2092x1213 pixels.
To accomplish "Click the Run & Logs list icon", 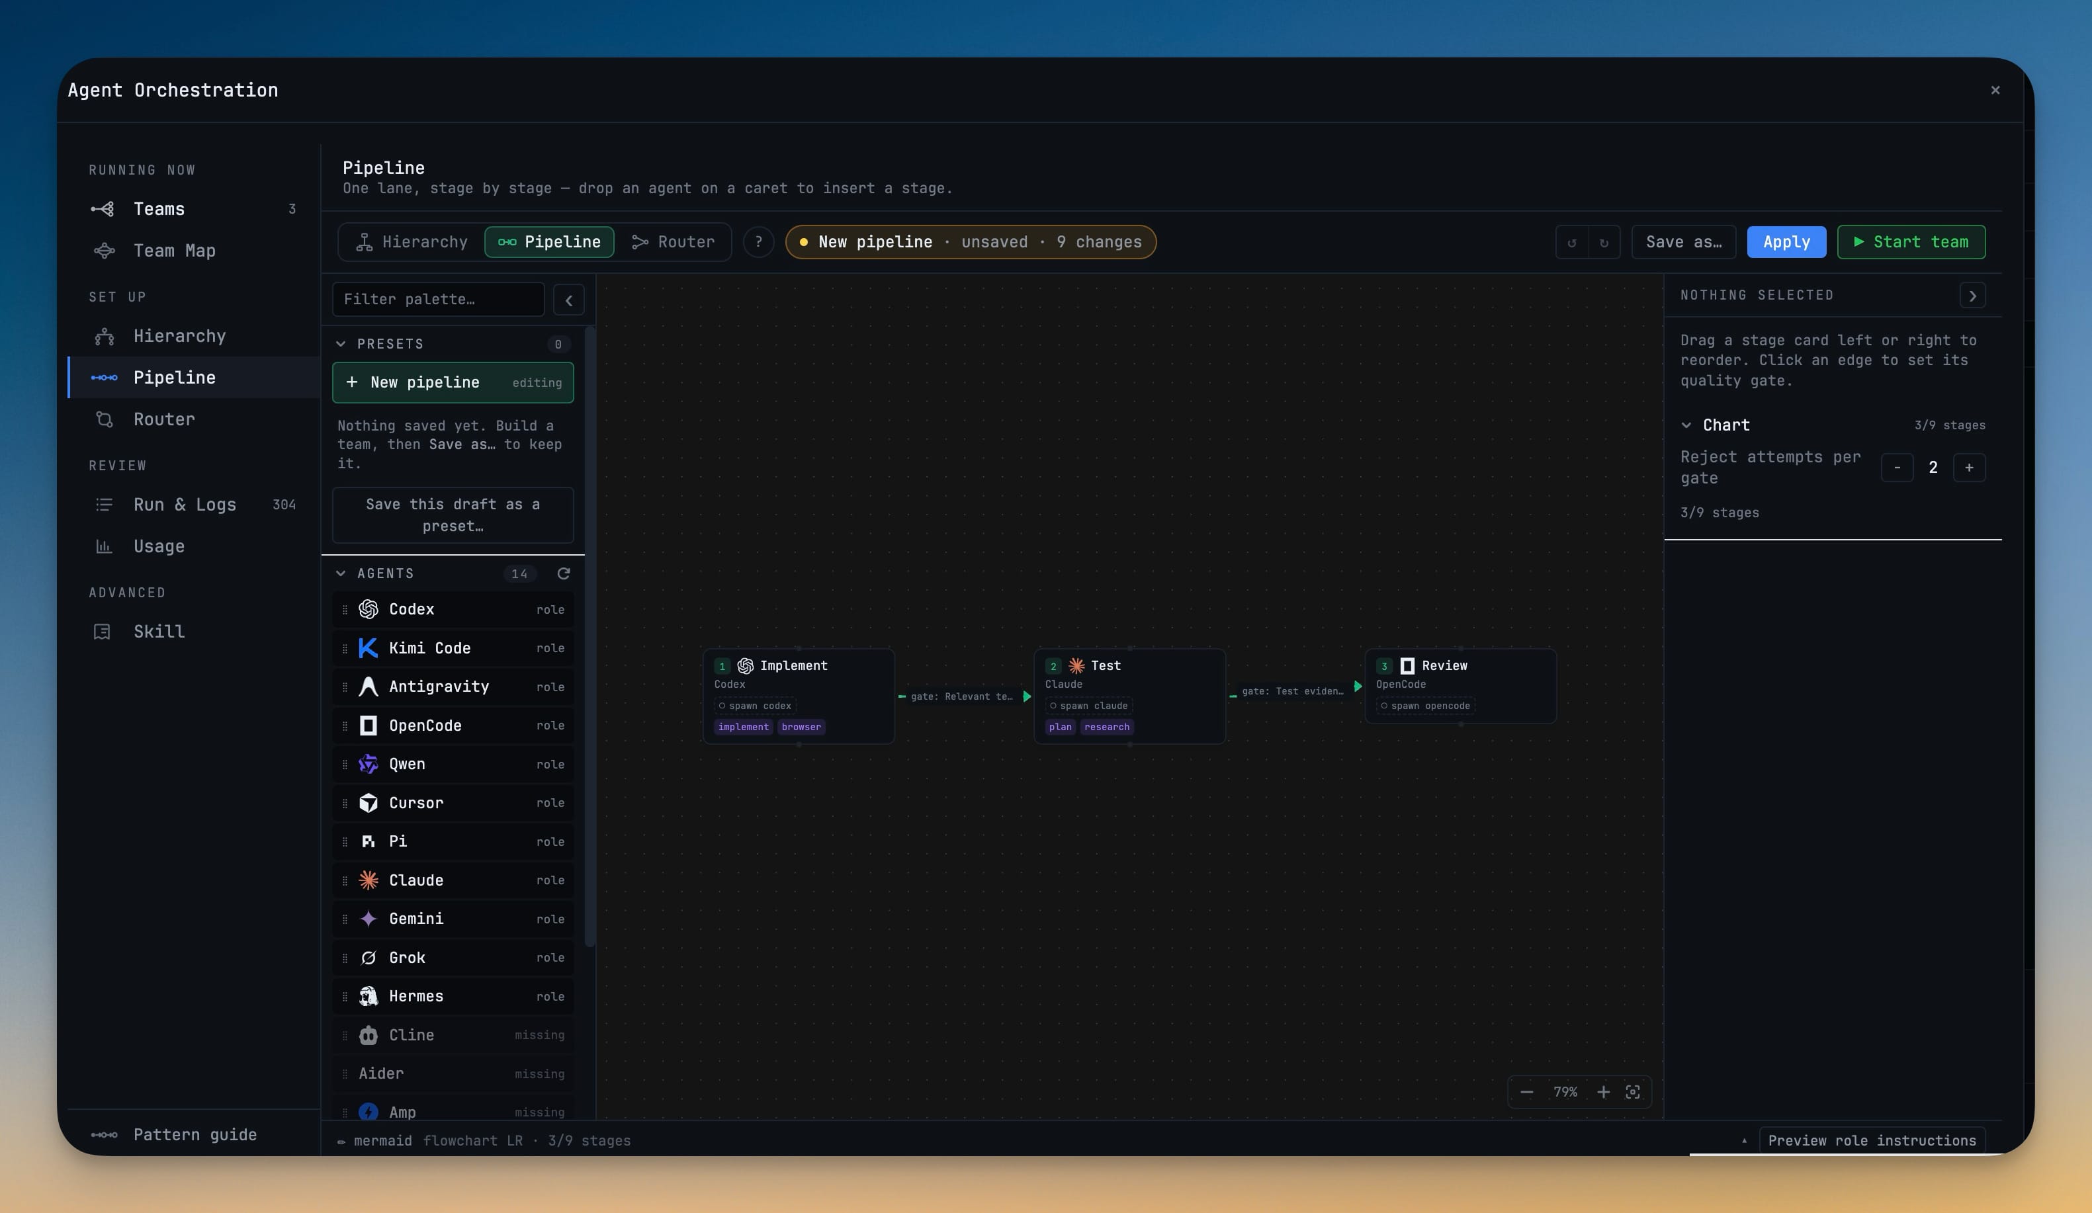I will click(104, 505).
